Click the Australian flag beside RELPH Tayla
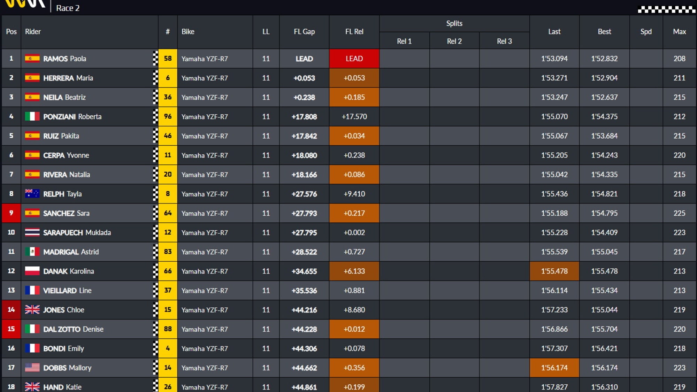The width and height of the screenshot is (697, 392). (x=32, y=194)
